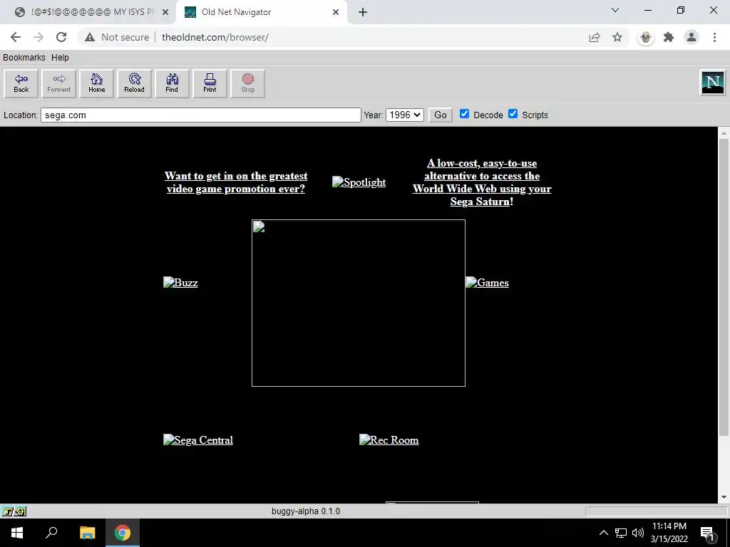The width and height of the screenshot is (730, 547).
Task: Click the buggy-alpha 0.1.0 status text
Action: tap(306, 511)
